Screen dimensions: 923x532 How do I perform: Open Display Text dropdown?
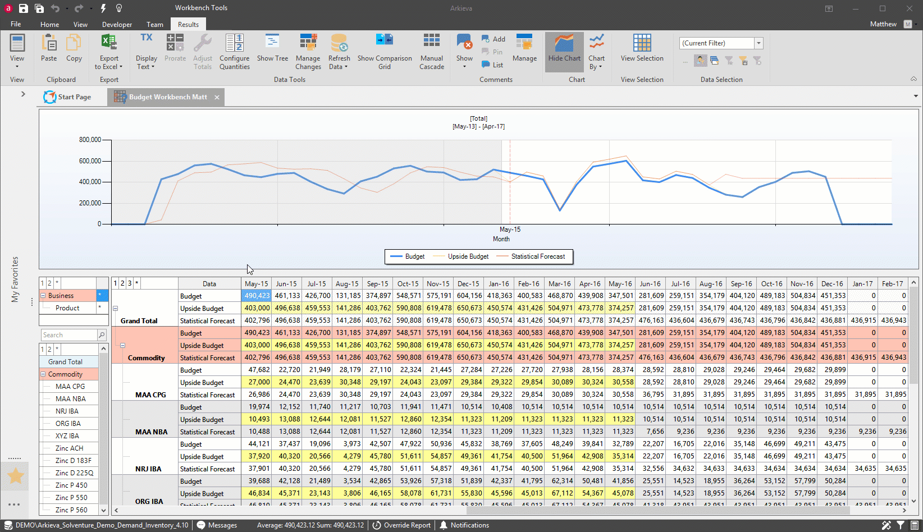146,52
